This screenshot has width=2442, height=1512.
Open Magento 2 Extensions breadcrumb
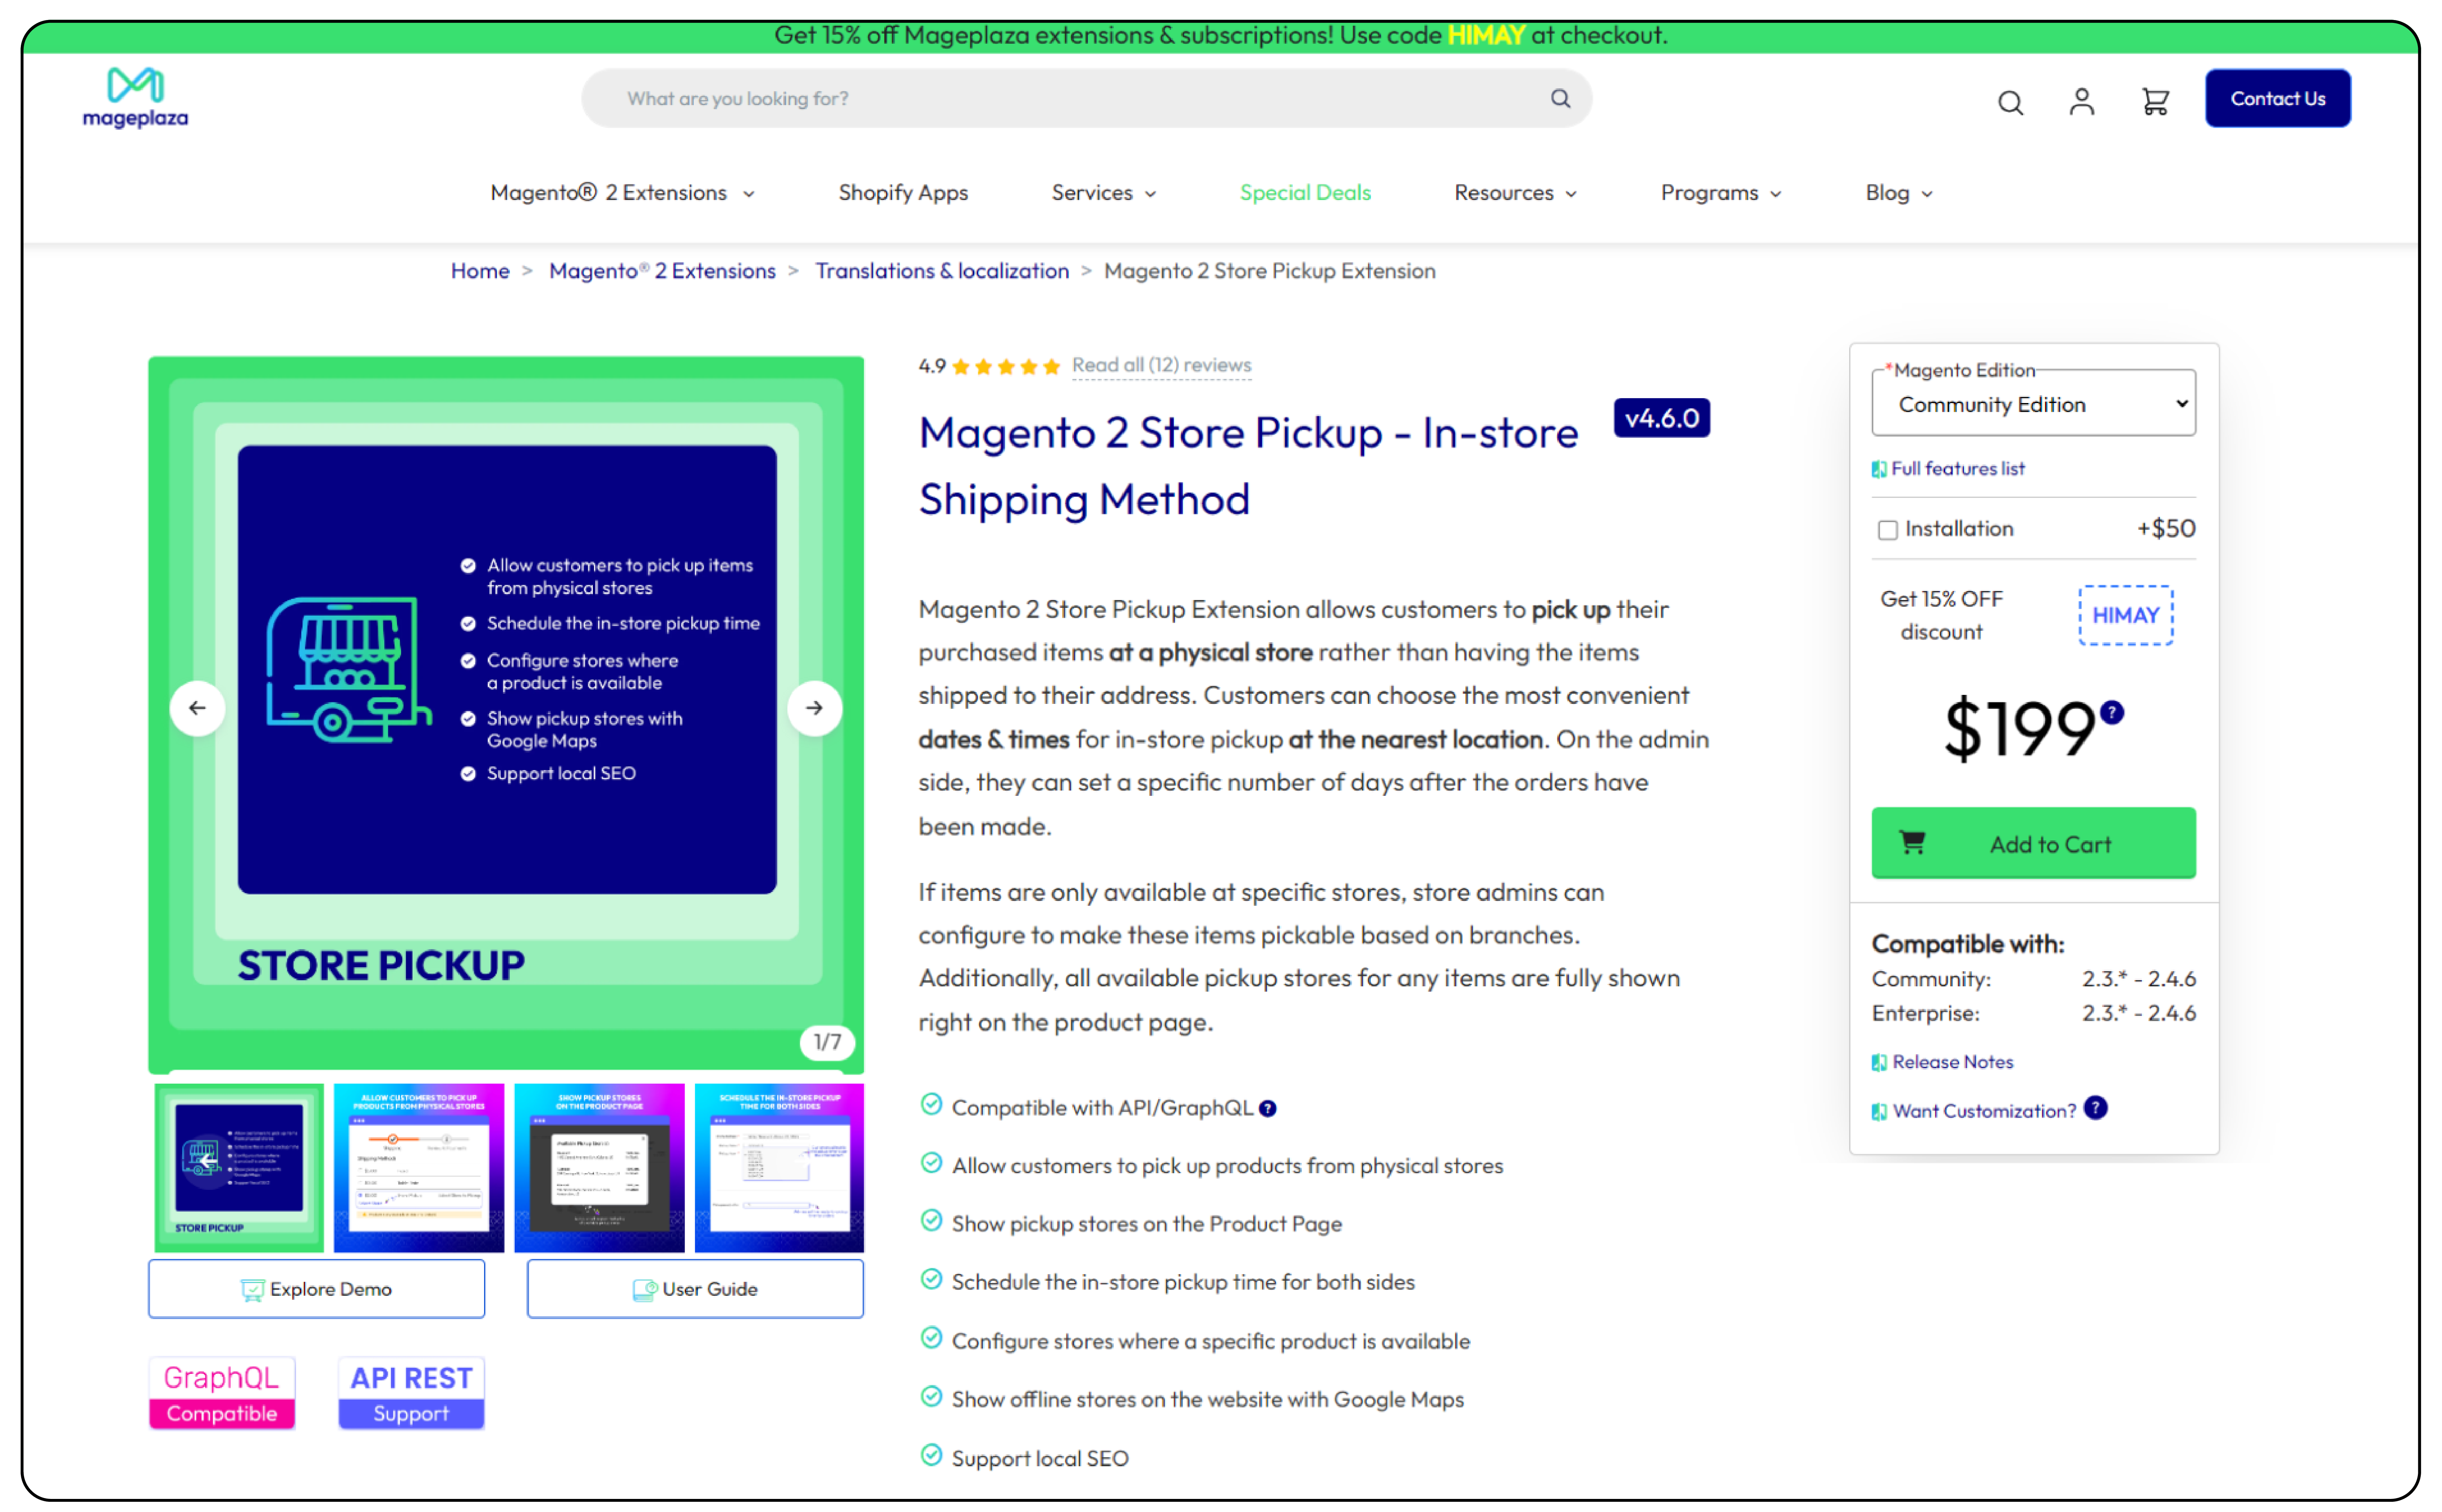coord(662,271)
